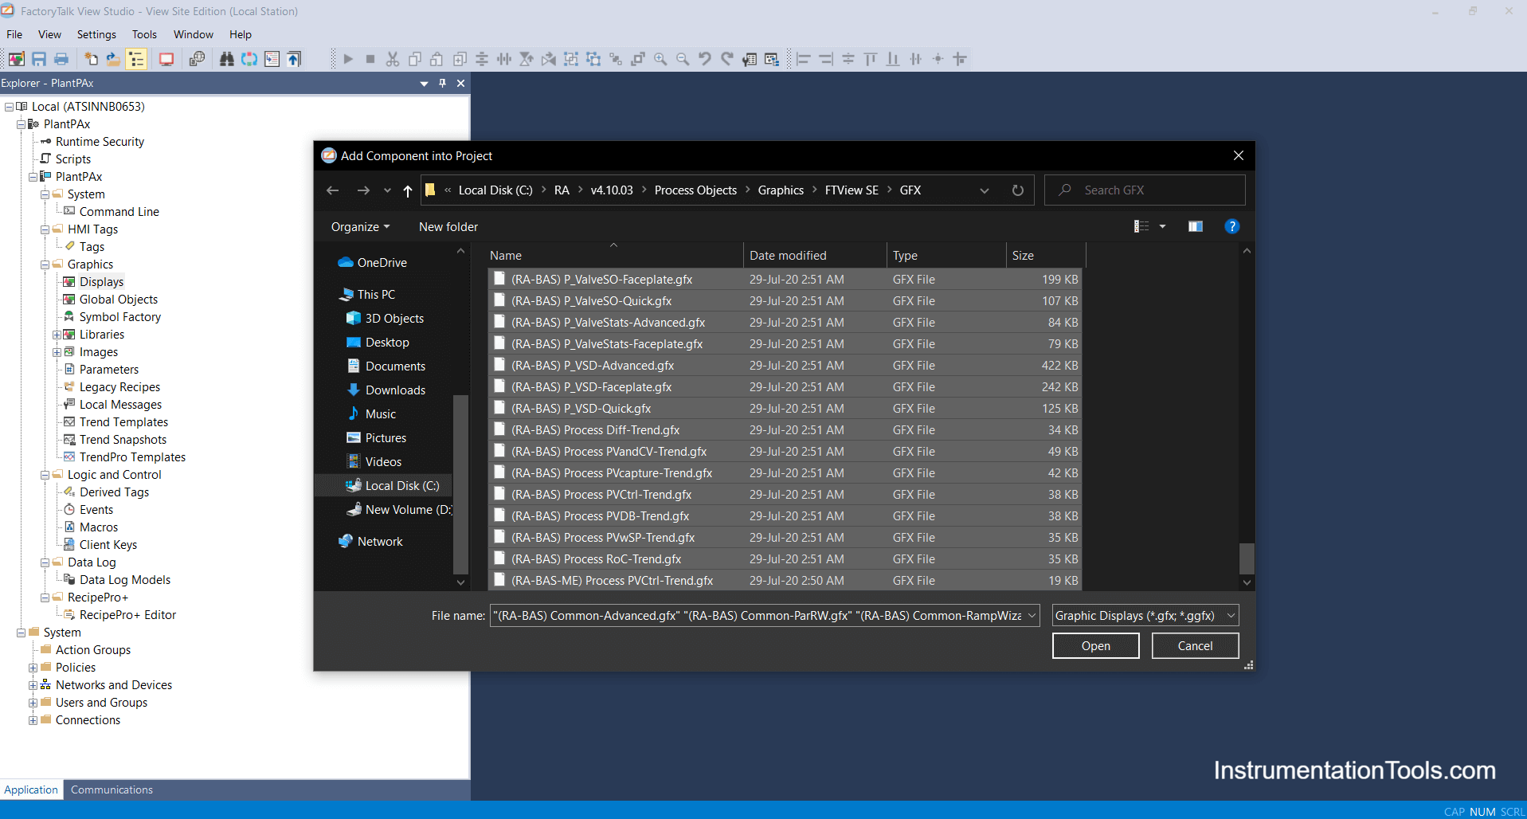Open the File menu
Image resolution: width=1527 pixels, height=819 pixels.
tap(14, 34)
